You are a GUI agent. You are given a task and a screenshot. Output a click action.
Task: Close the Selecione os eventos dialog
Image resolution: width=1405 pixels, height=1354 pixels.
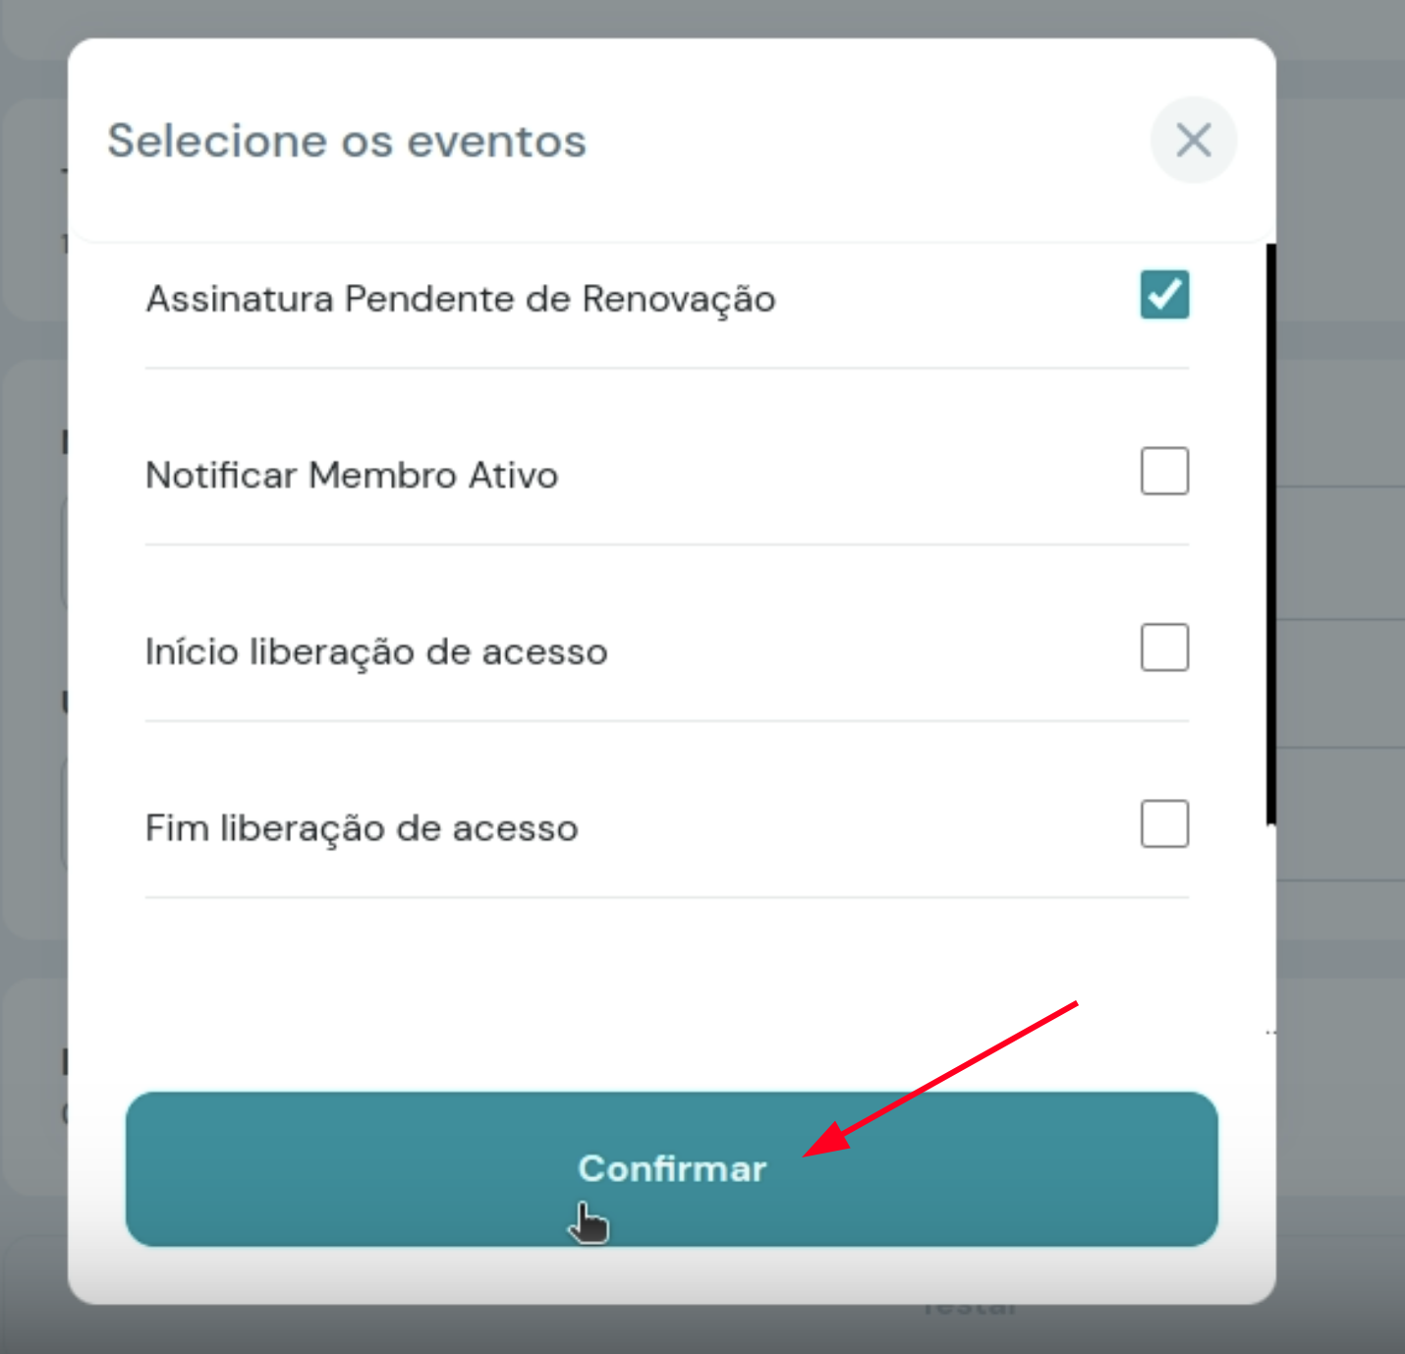click(1193, 141)
